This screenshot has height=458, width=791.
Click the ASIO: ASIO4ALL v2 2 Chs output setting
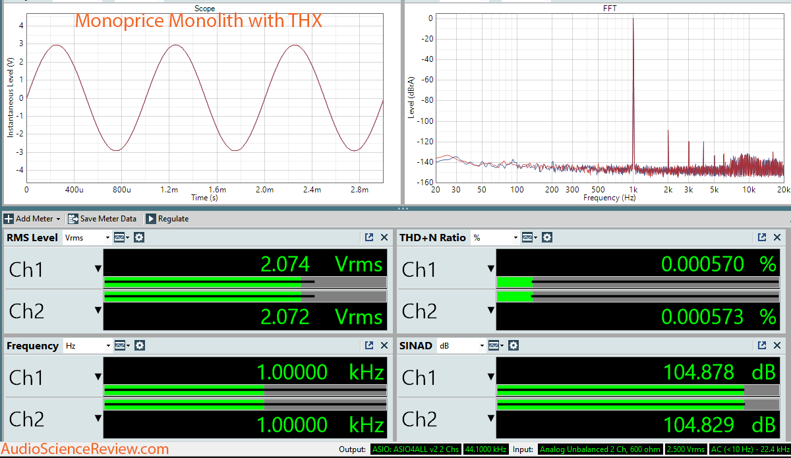click(415, 449)
